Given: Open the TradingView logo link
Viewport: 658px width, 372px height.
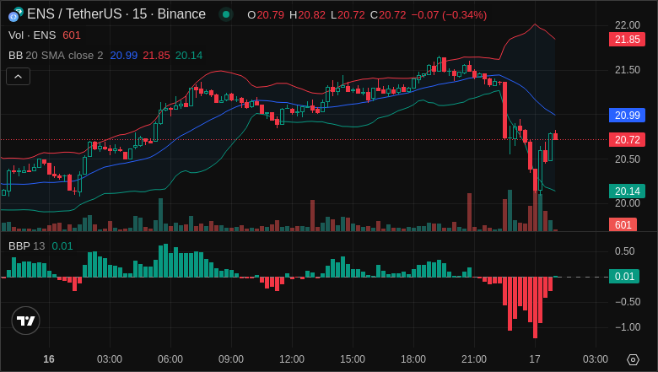Looking at the screenshot, I should pyautogui.click(x=25, y=321).
